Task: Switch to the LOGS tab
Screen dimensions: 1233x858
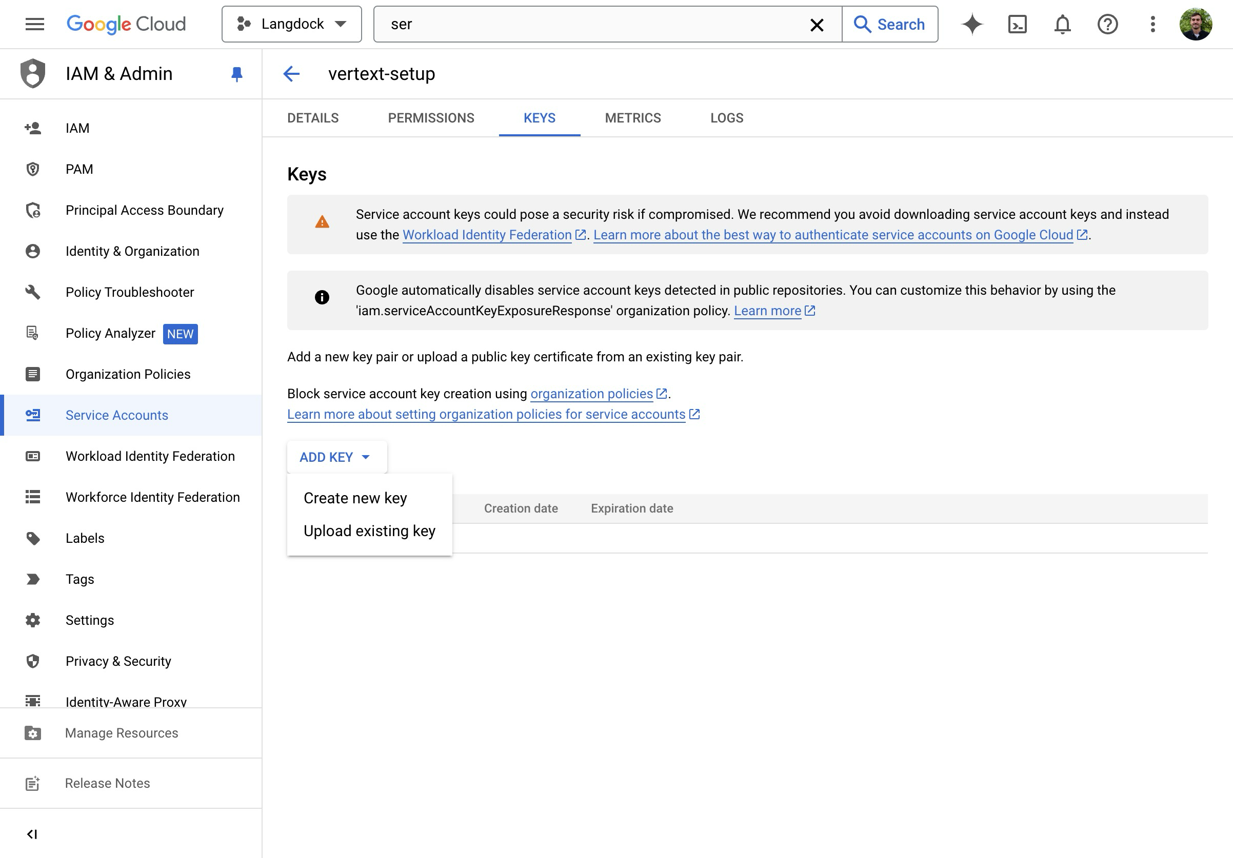Action: 727,118
